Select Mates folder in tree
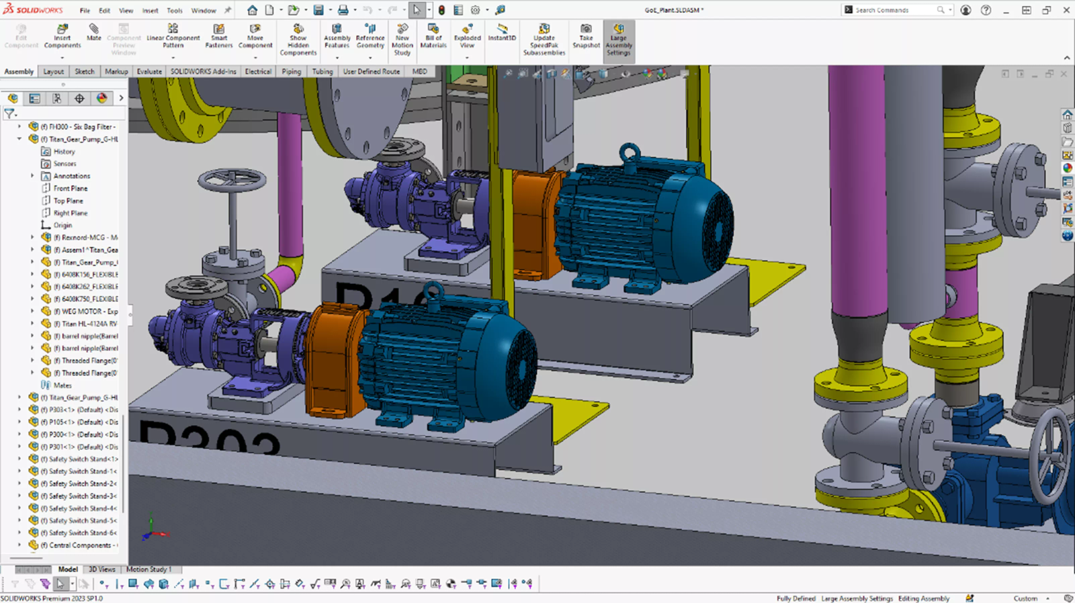Viewport: 1075px width, 603px height. pyautogui.click(x=62, y=385)
